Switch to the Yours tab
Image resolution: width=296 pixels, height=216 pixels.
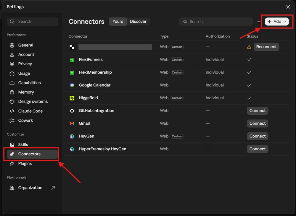coord(118,22)
